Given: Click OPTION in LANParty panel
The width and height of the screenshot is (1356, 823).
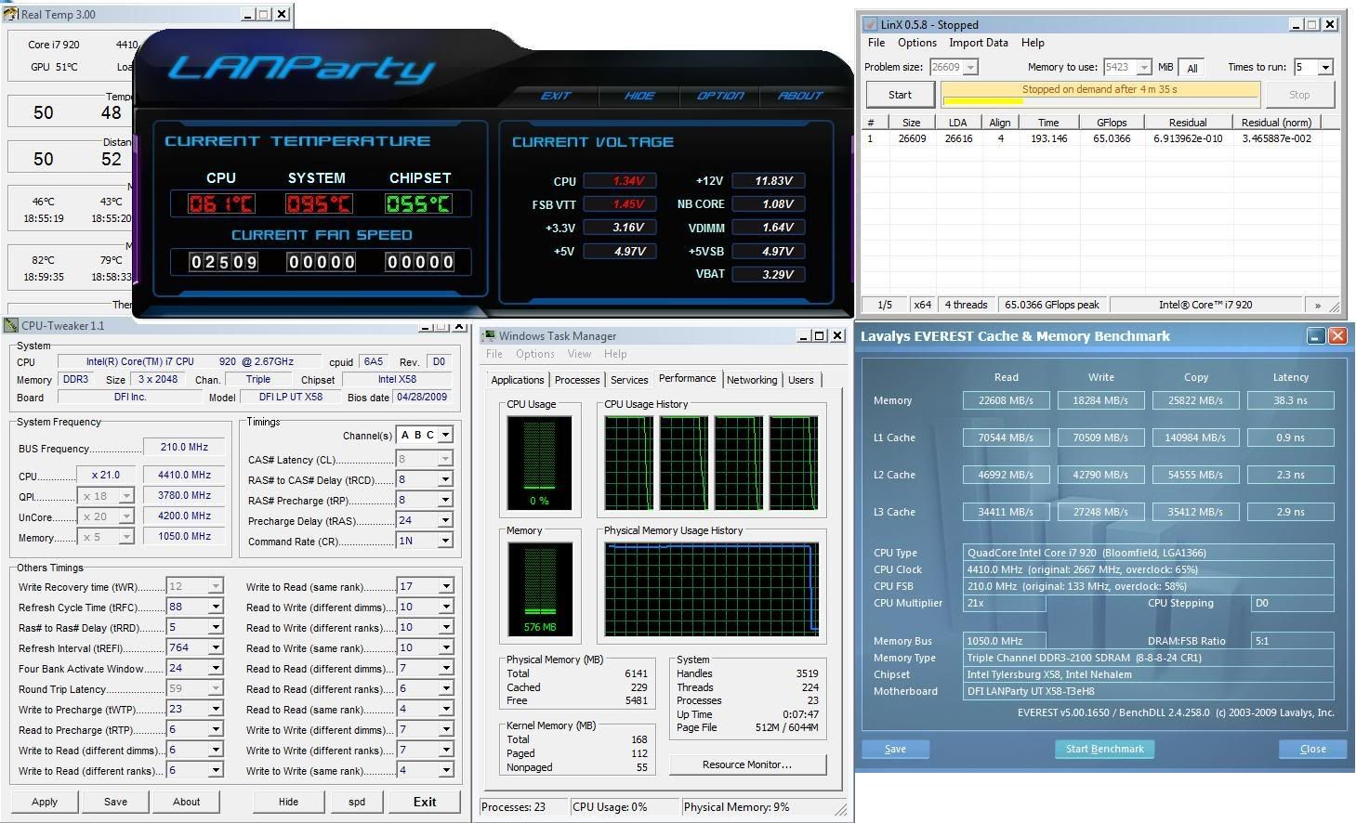Looking at the screenshot, I should click(720, 96).
